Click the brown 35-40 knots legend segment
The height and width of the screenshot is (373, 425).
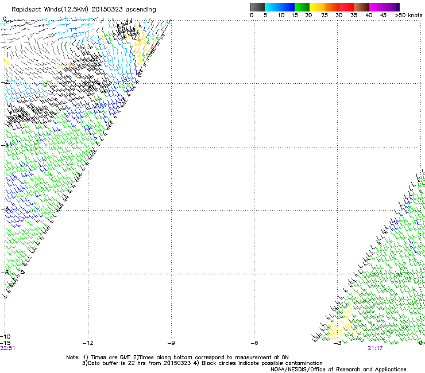tap(362, 7)
